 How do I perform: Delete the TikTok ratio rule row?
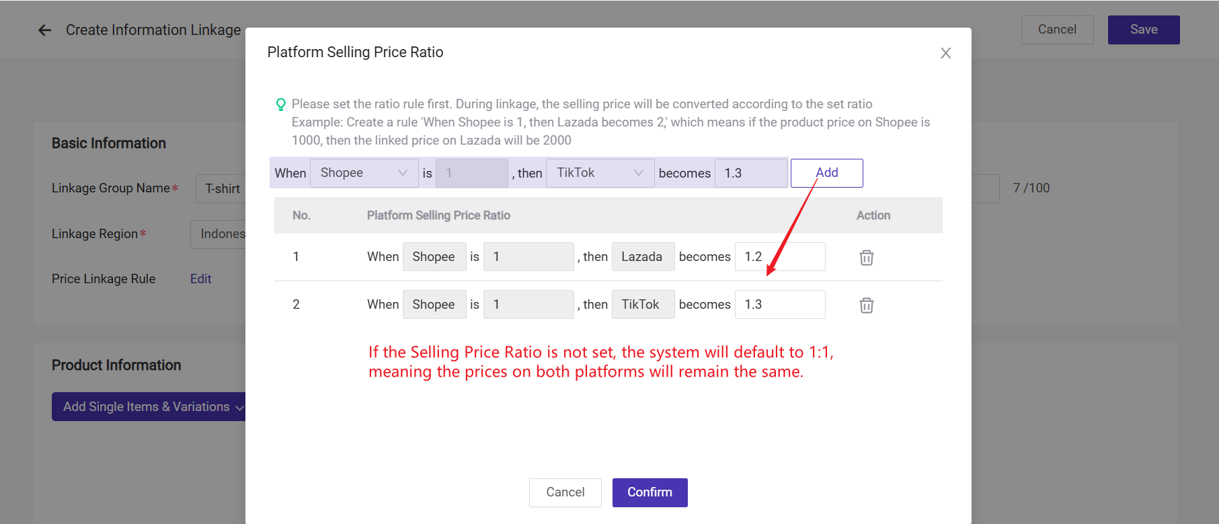(x=866, y=305)
